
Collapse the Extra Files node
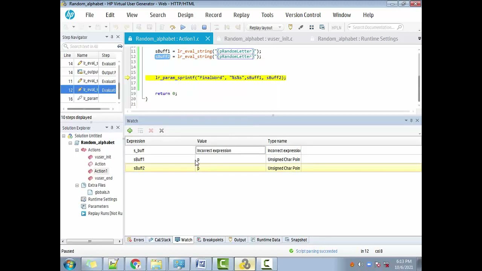77,185
